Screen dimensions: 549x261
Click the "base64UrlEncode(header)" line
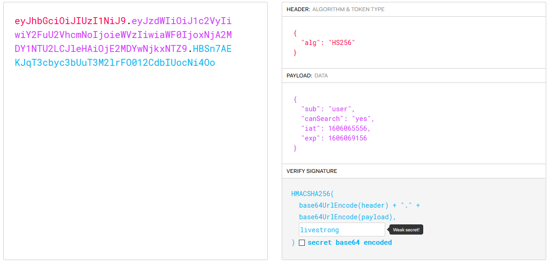click(x=343, y=205)
